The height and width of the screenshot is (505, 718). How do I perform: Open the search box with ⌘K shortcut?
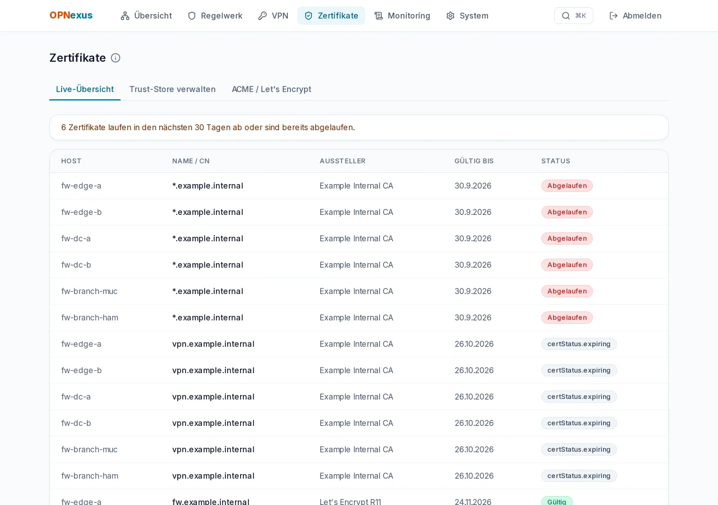tap(574, 16)
